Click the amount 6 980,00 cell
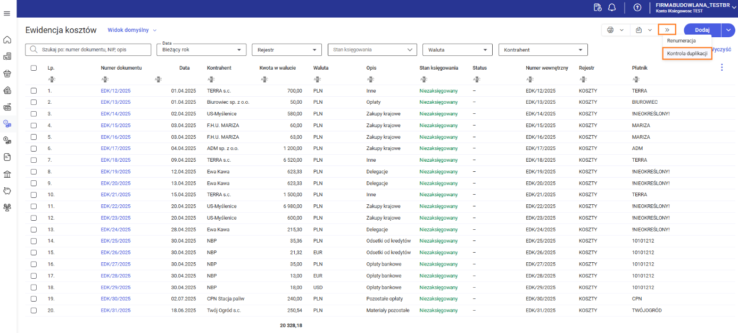Viewport: 738px width, 333px height. tap(293, 206)
